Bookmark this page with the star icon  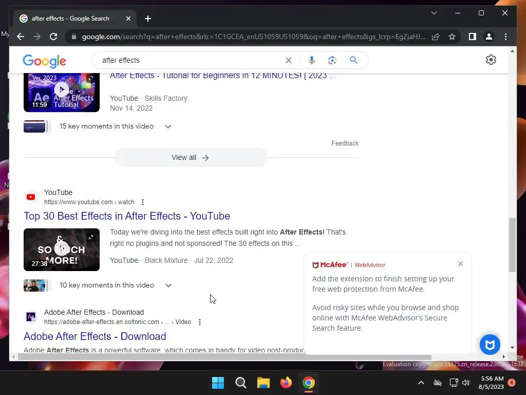click(452, 37)
